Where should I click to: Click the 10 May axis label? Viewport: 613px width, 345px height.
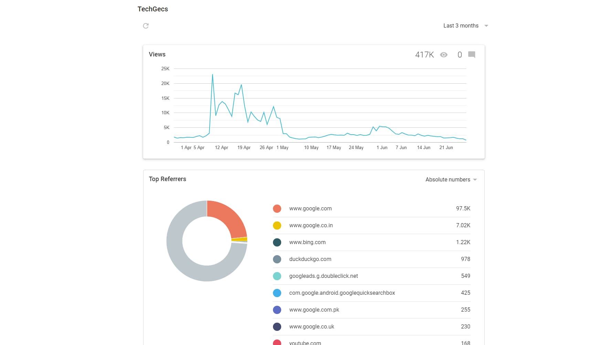[x=311, y=148]
